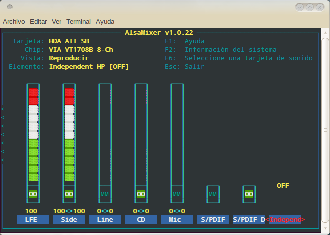330x235 pixels.
Task: Open the Editar menu
Action: [38, 22]
